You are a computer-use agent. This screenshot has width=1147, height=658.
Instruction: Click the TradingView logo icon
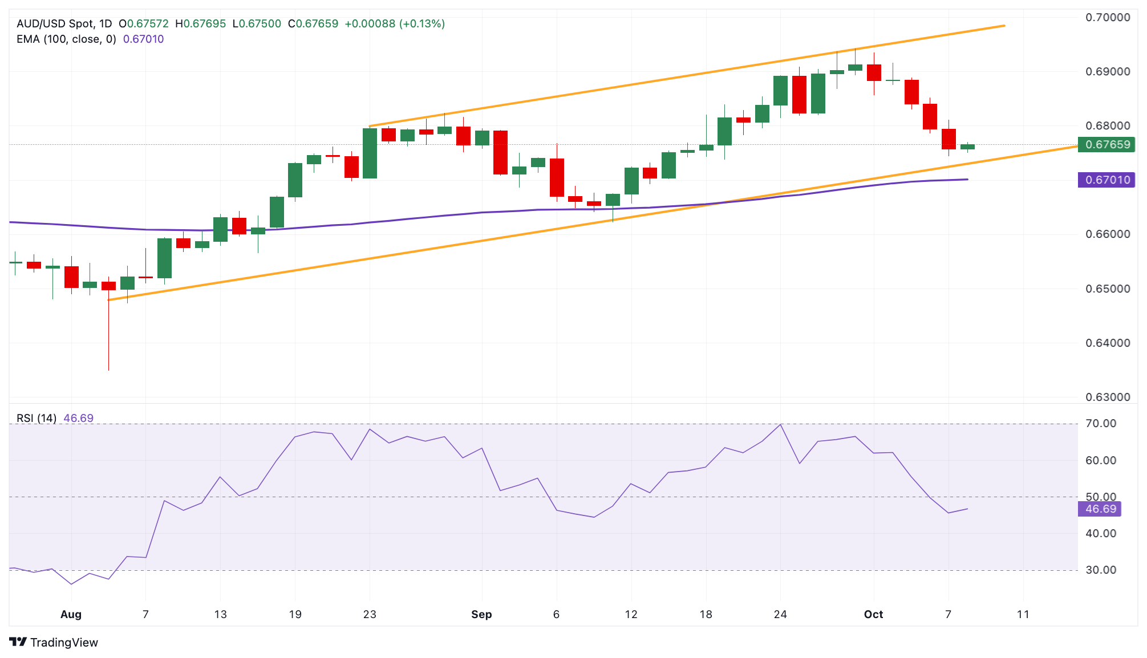point(18,642)
